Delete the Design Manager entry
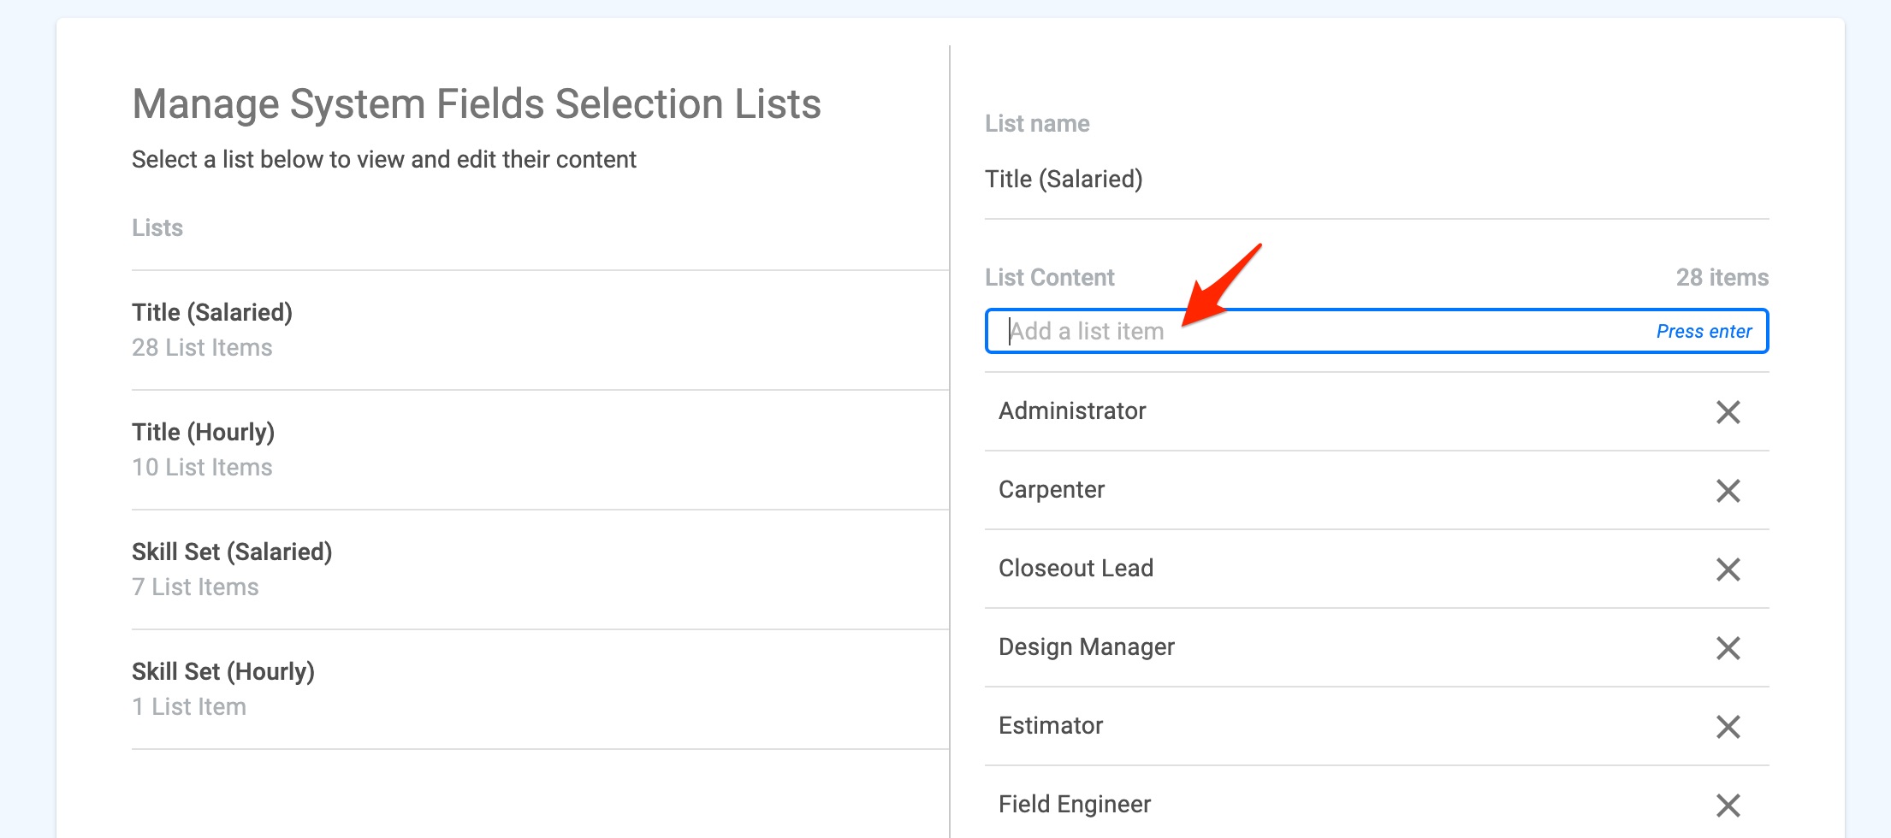The width and height of the screenshot is (1891, 838). [x=1728, y=648]
